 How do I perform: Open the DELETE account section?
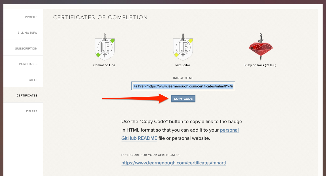[32, 111]
